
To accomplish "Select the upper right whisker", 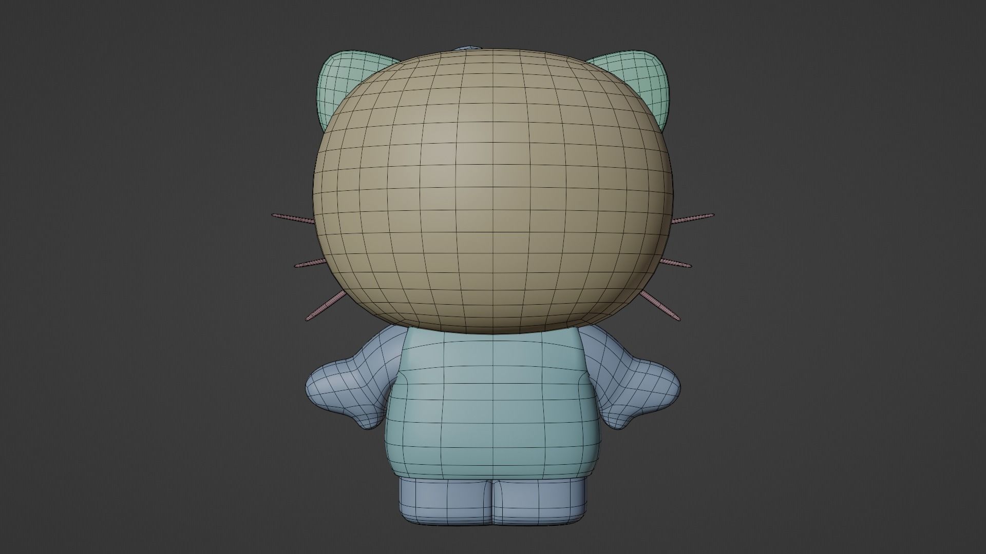I will tap(693, 218).
